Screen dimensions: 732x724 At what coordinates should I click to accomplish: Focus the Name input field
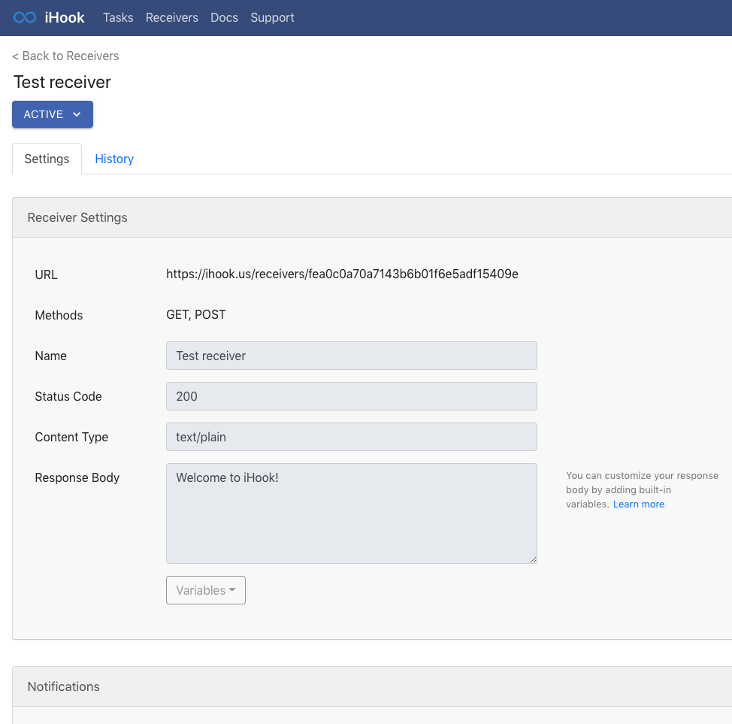[x=352, y=356]
